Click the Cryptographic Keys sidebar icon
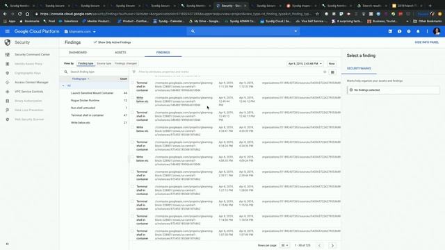The height and width of the screenshot is (250, 445). coord(8,73)
